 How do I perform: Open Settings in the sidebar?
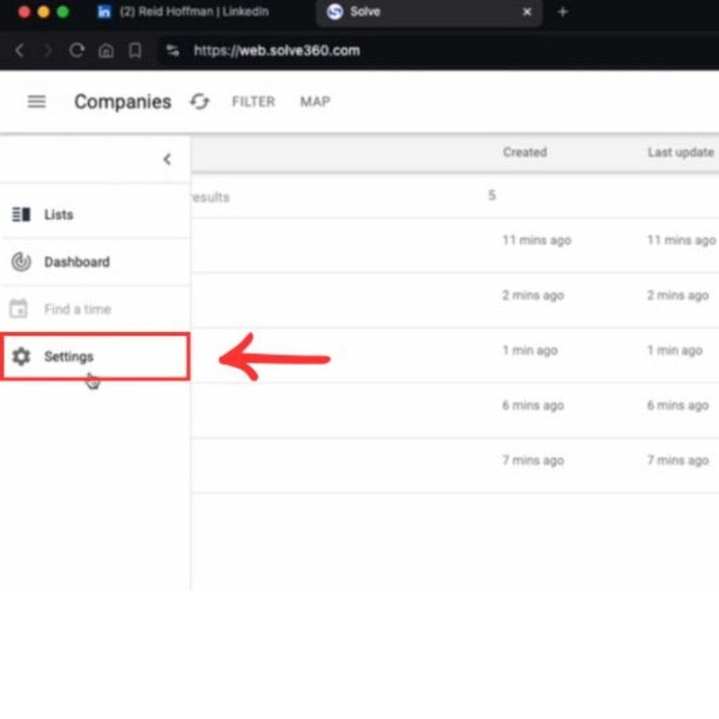(95, 356)
